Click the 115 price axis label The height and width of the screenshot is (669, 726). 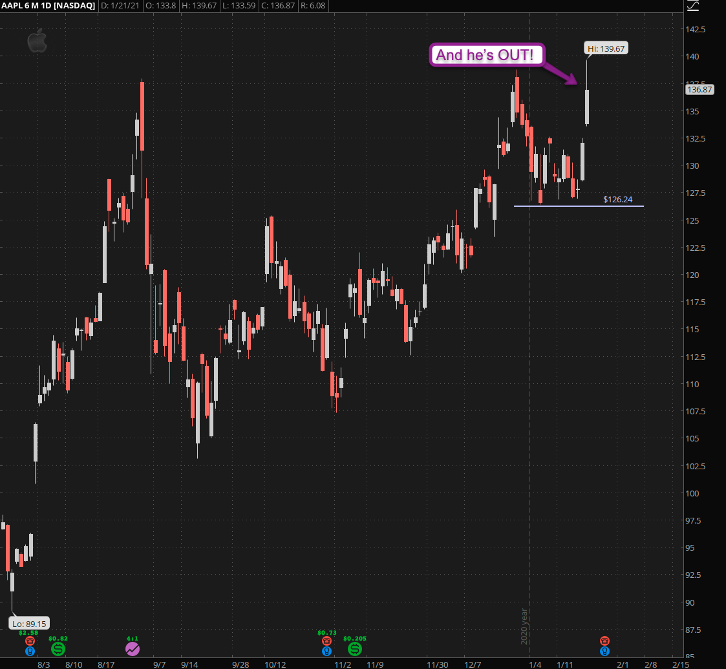[692, 330]
